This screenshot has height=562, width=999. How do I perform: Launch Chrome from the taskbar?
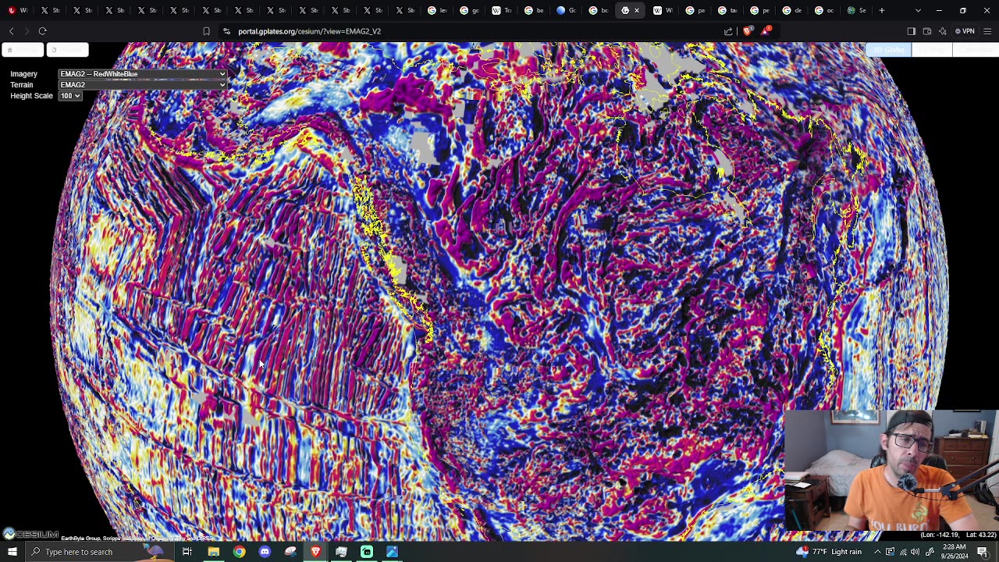(x=239, y=552)
